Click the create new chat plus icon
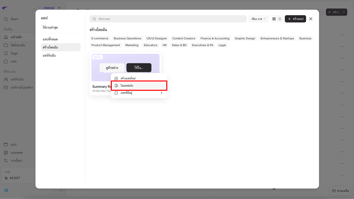The image size is (354, 199). tap(116, 78)
